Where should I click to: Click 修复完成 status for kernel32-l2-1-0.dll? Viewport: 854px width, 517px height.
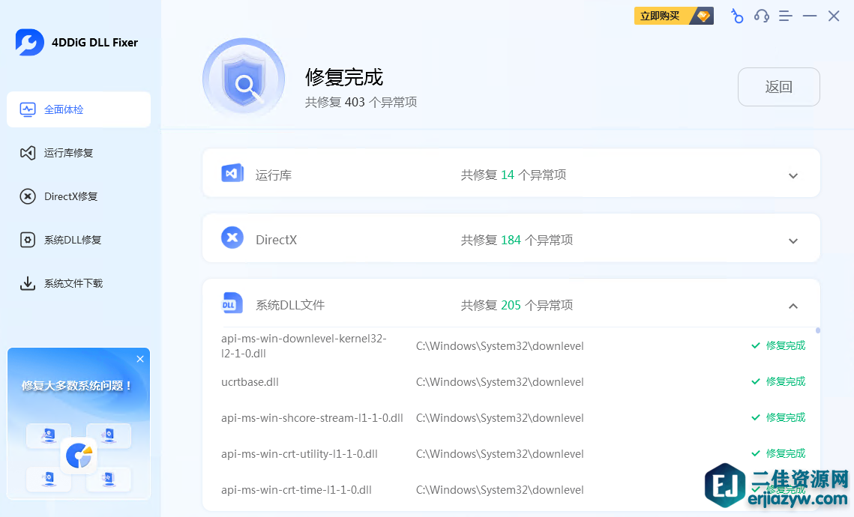[x=778, y=345]
